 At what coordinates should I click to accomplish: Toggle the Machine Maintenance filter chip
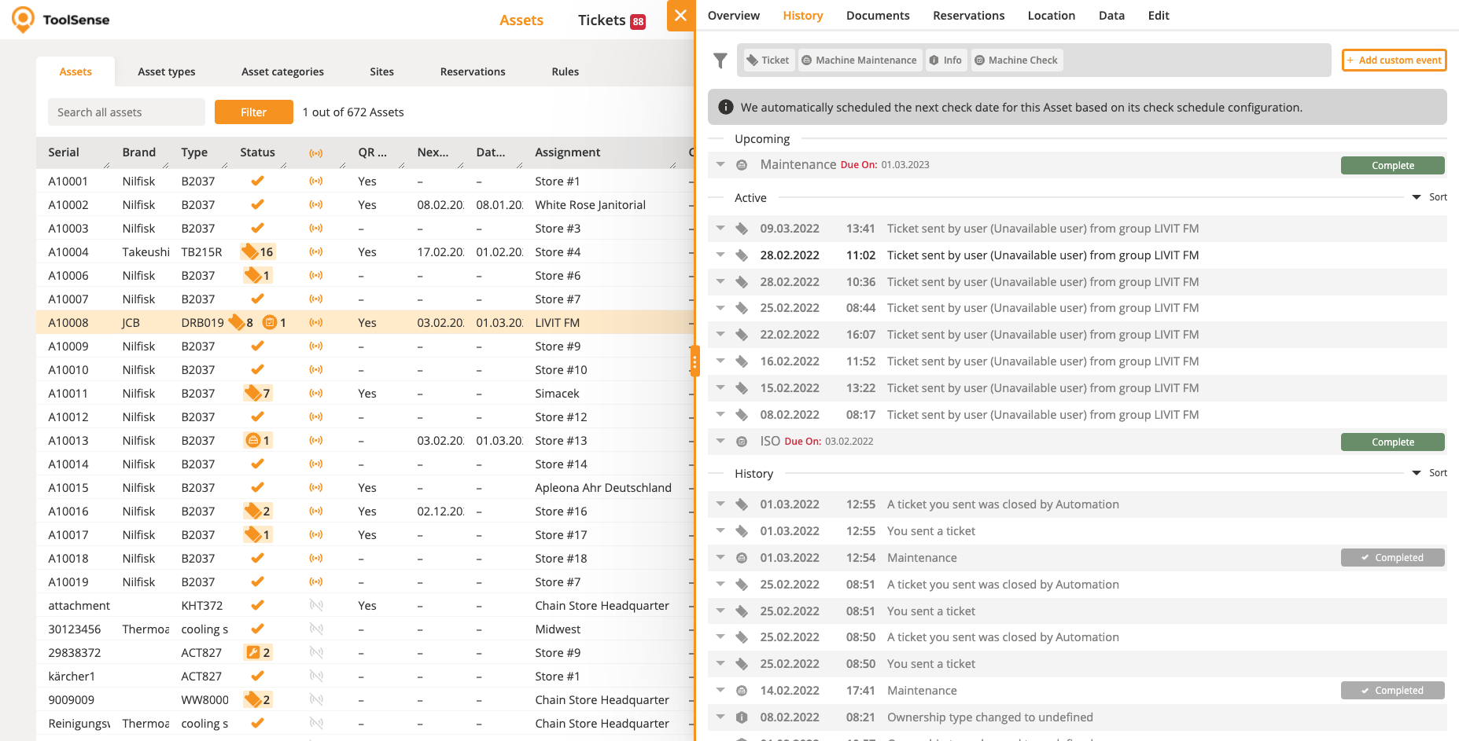(859, 61)
